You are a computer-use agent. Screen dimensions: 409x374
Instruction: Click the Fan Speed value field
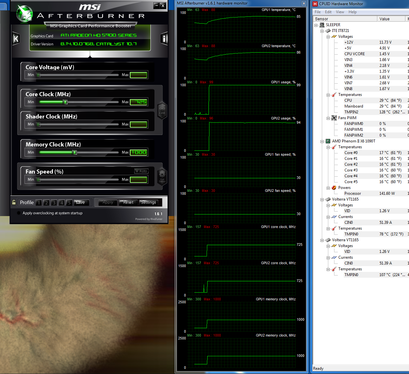pyautogui.click(x=139, y=180)
